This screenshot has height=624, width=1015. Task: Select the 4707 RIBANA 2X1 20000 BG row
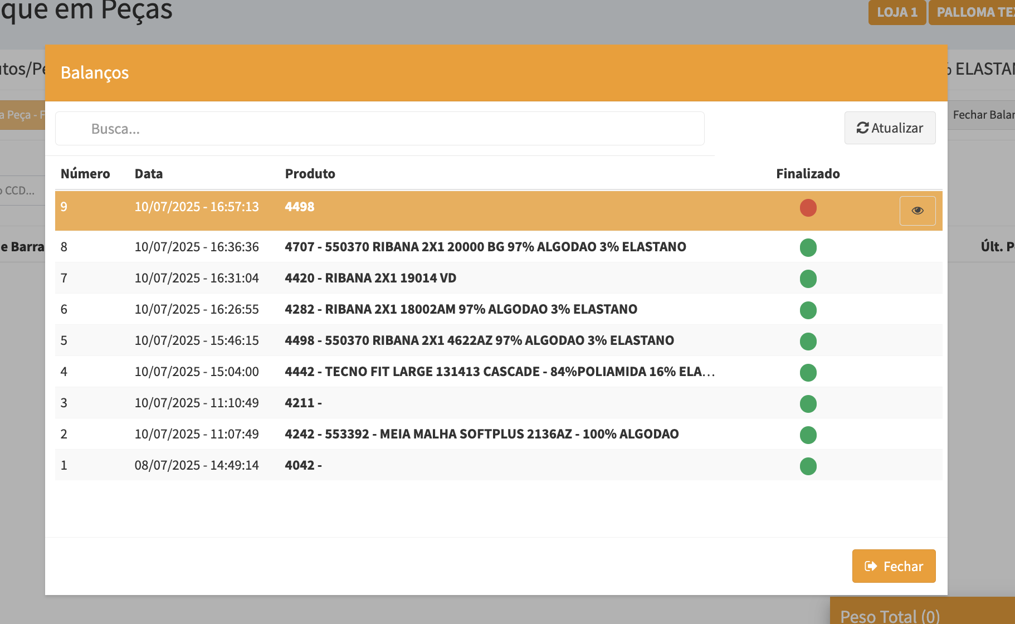pyautogui.click(x=485, y=247)
